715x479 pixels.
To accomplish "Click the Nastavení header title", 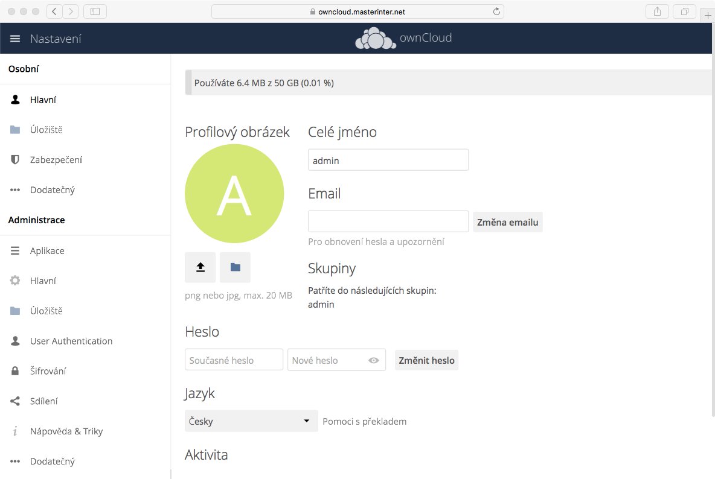I will pyautogui.click(x=56, y=39).
